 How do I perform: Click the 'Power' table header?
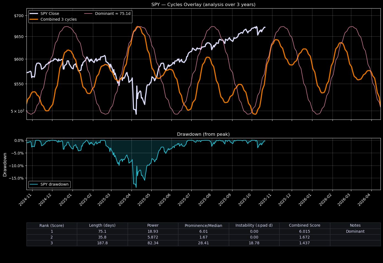coord(153,226)
